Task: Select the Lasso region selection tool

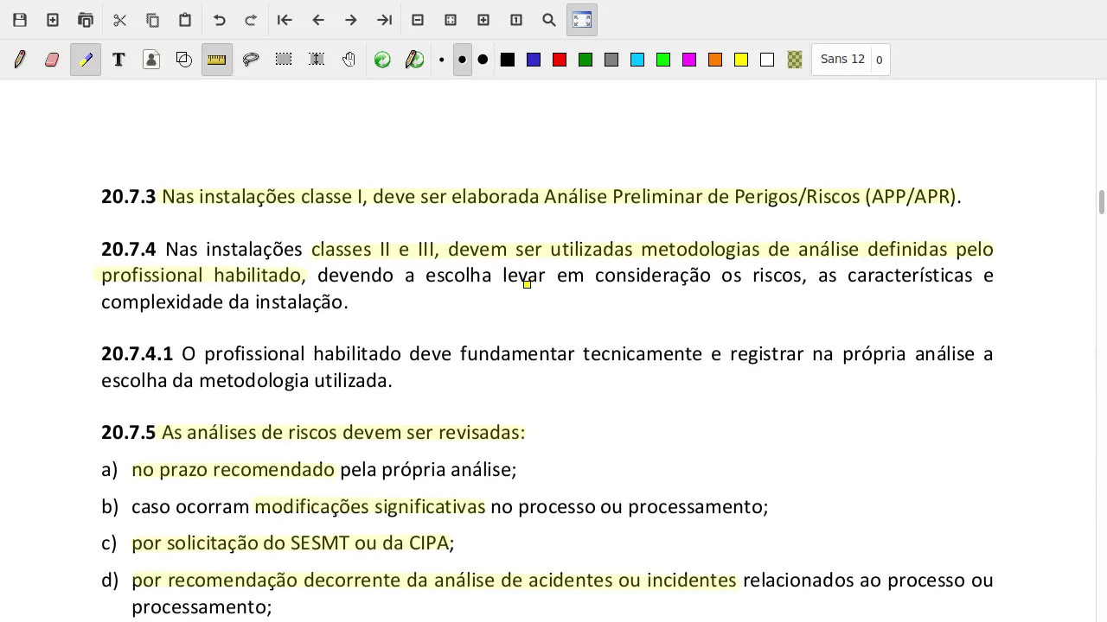Action: pos(251,60)
